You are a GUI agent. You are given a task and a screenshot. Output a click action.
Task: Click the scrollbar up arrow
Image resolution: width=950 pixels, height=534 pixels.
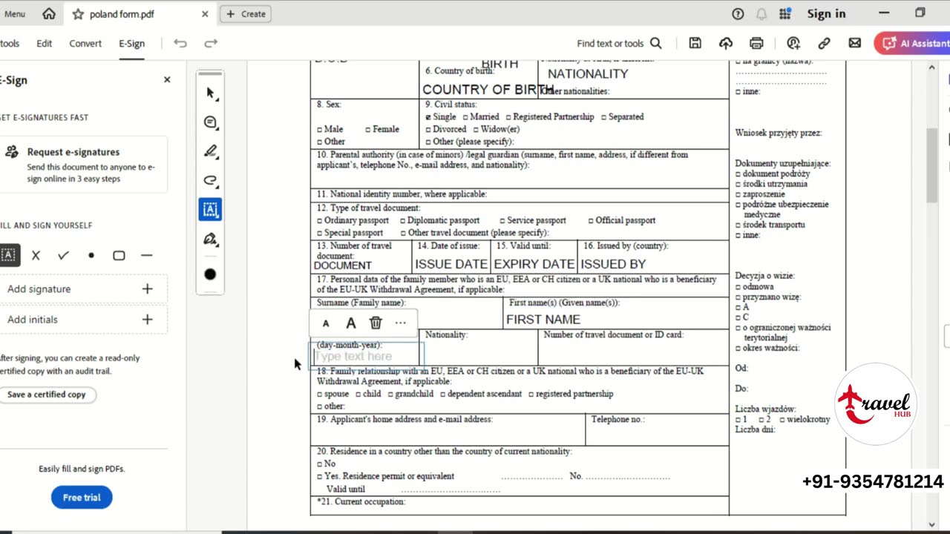932,68
